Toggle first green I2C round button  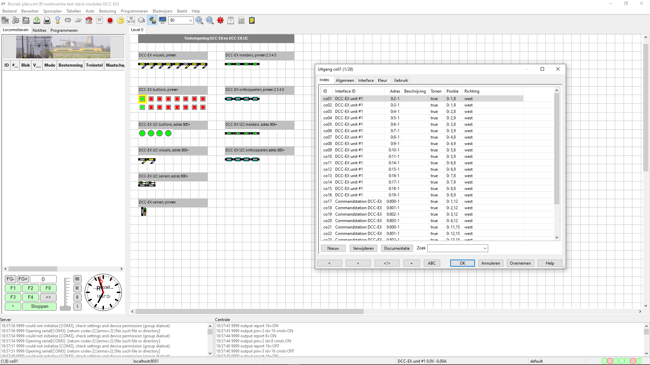[x=142, y=133]
